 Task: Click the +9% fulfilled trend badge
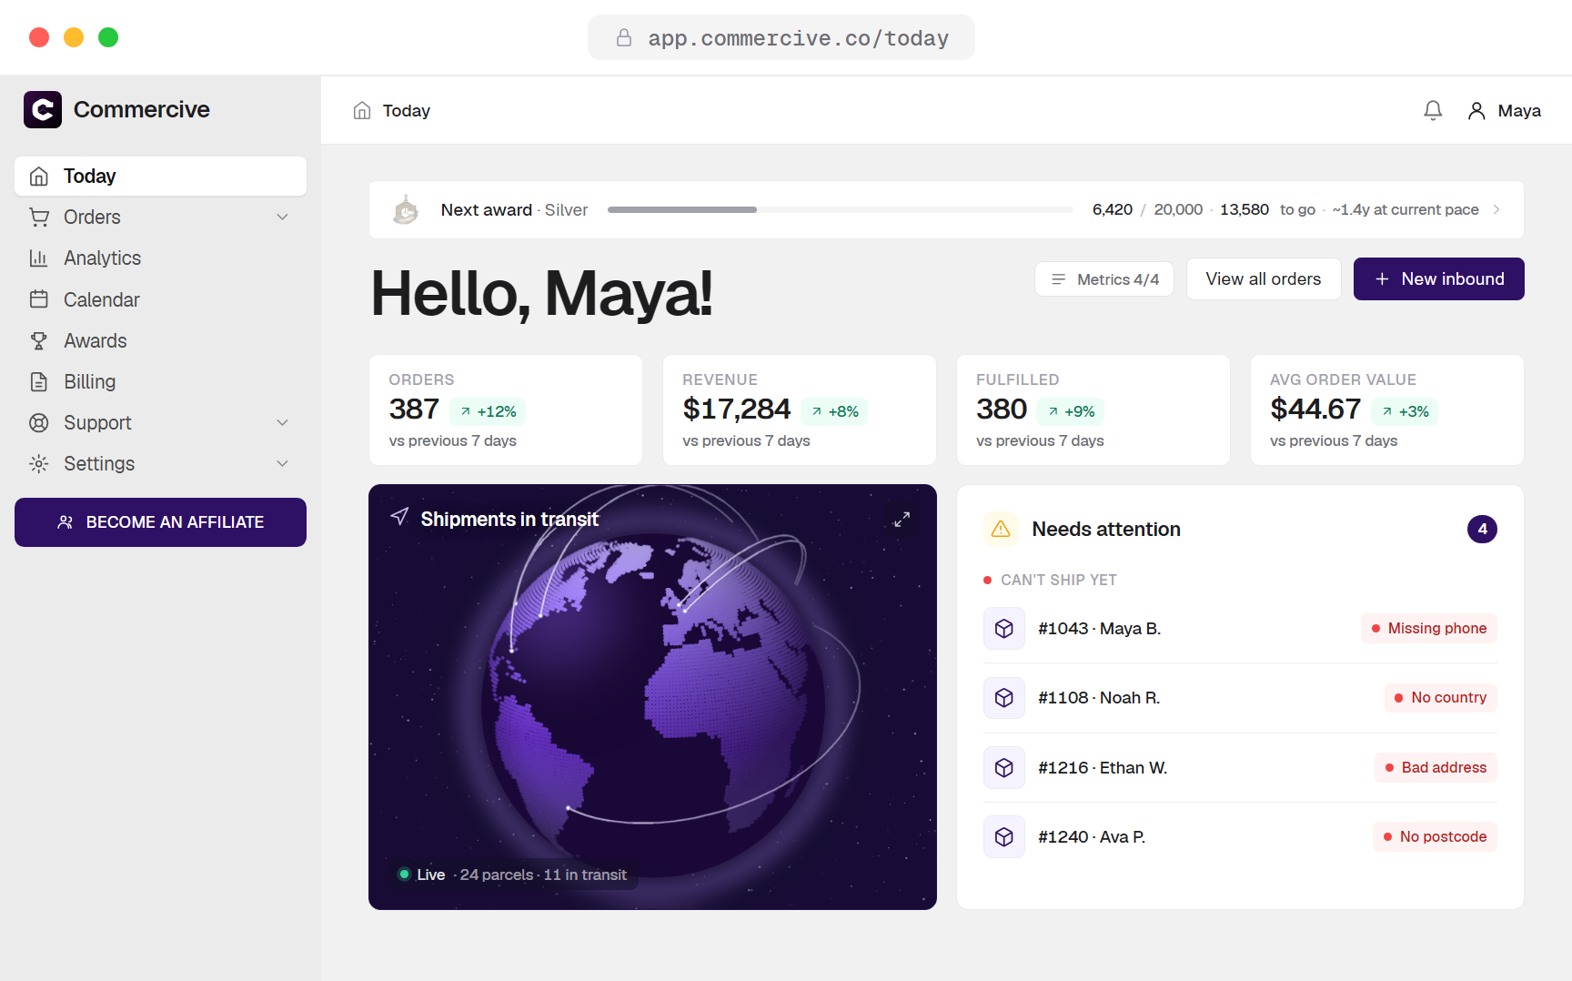[1071, 411]
